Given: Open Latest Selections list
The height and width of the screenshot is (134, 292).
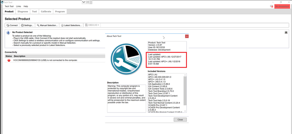Looking at the screenshot, I should point(71,25).
